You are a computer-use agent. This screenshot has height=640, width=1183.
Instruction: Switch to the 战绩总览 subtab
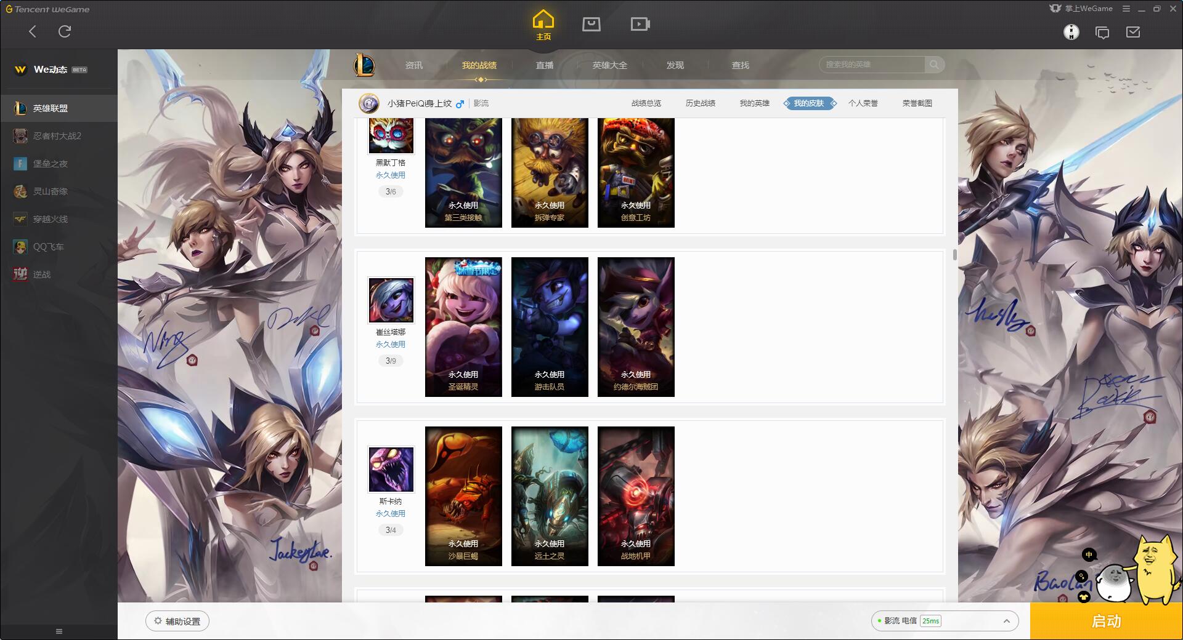(646, 103)
